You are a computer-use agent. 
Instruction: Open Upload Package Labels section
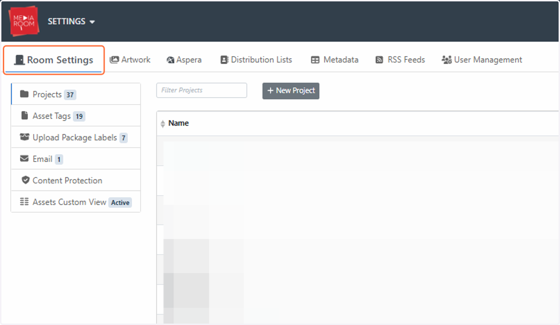(x=76, y=137)
